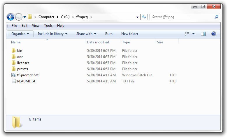Viewport: 228px width, 138px height.
Task: Click the bin folder name
Action: [x=20, y=51]
